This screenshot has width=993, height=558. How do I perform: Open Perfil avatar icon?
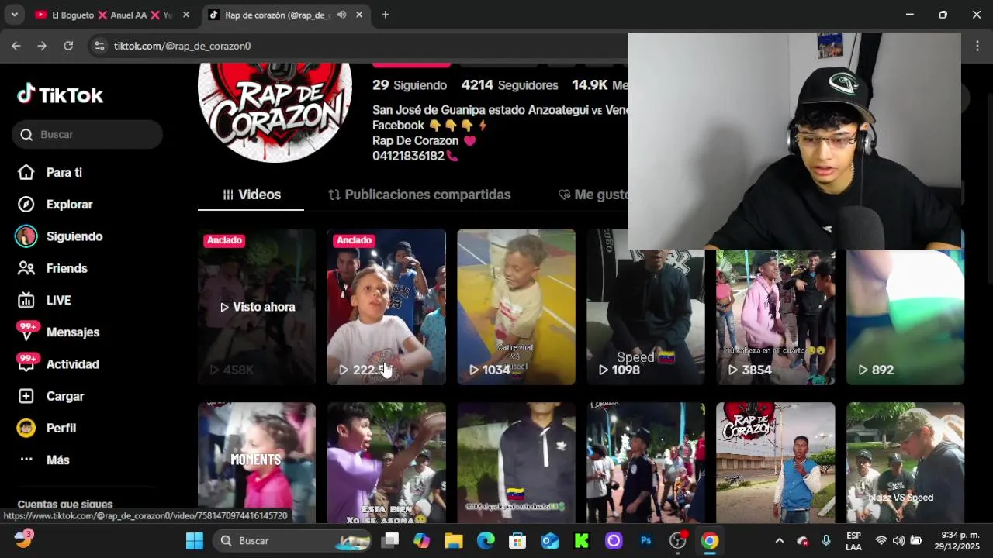[x=26, y=428]
